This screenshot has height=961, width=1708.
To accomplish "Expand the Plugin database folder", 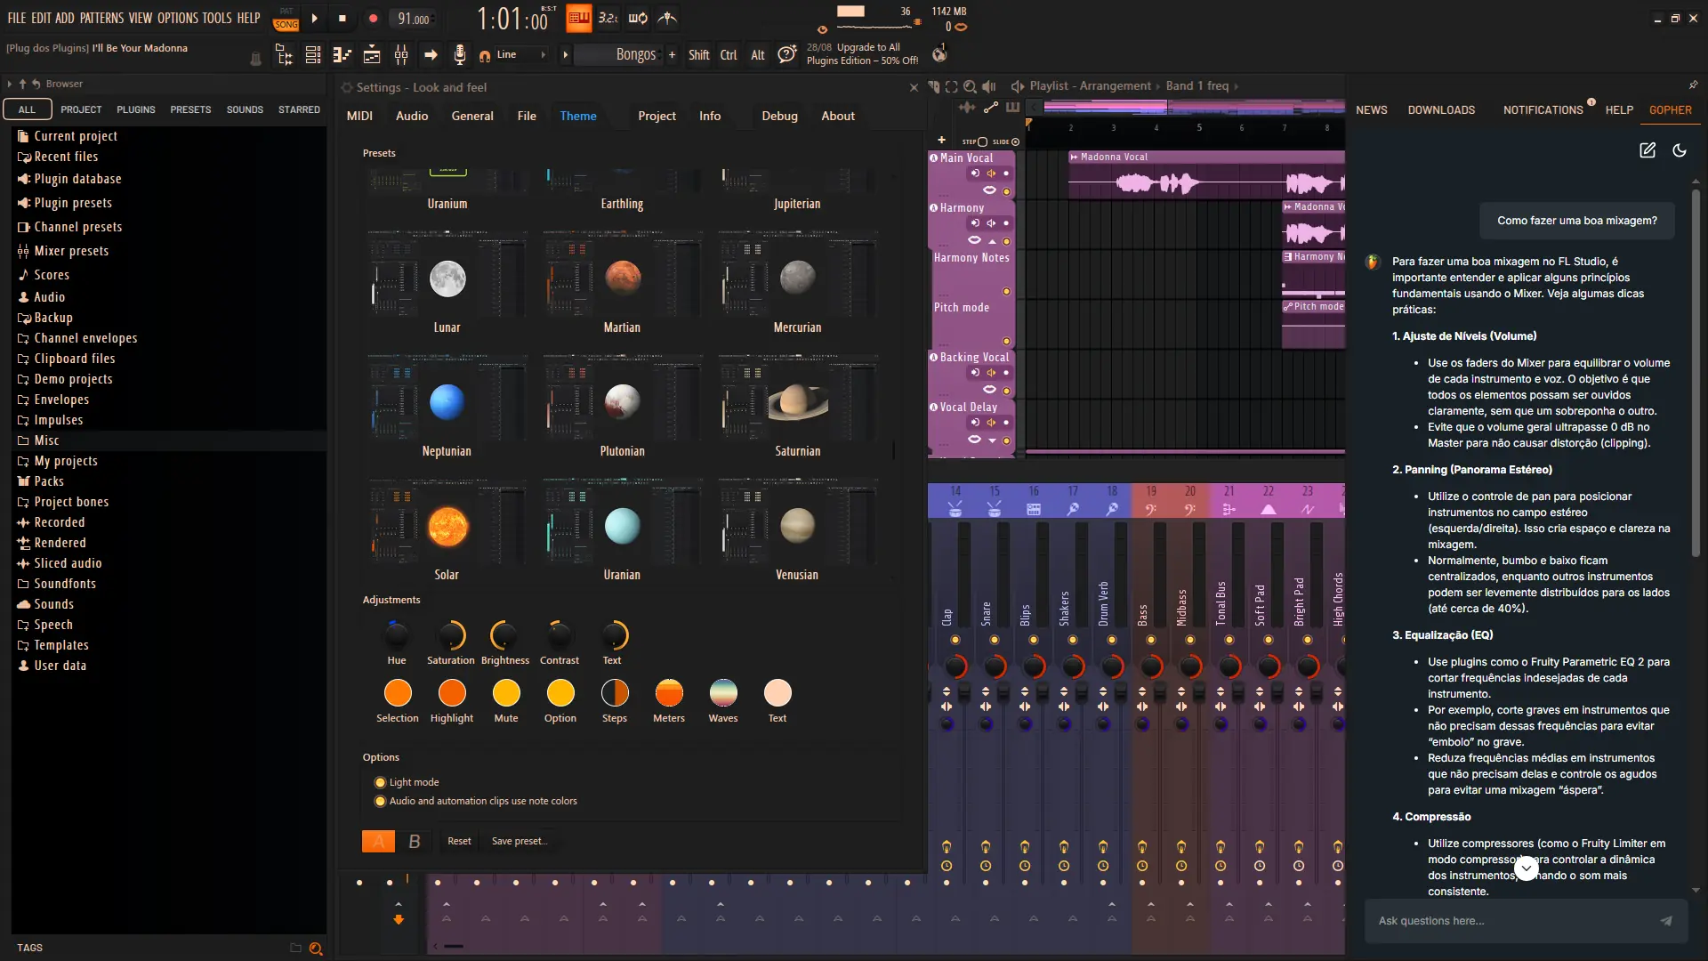I will [77, 179].
